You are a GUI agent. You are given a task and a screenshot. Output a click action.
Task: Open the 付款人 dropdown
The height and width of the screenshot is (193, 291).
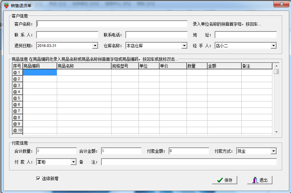coord(73,162)
